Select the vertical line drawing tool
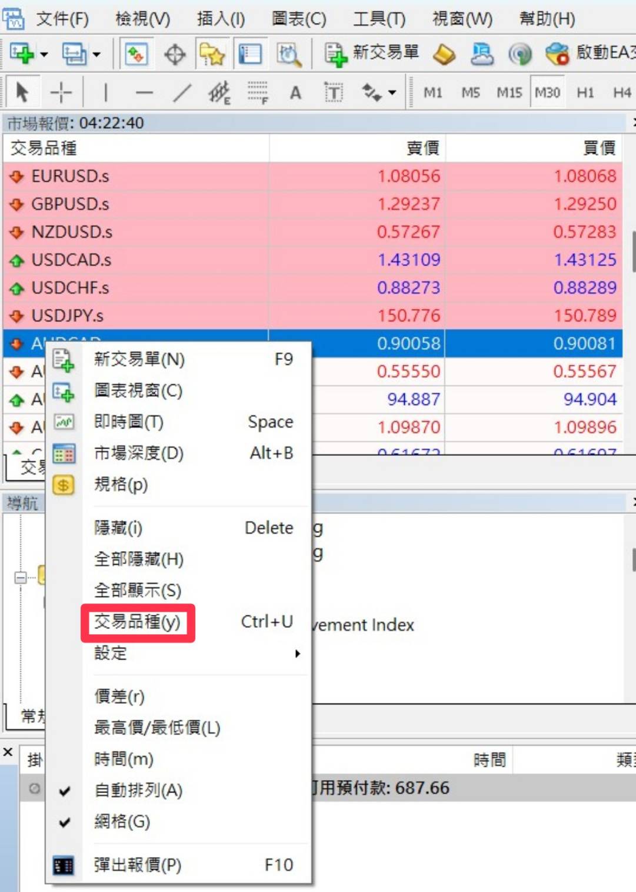636x892 pixels. (x=105, y=92)
